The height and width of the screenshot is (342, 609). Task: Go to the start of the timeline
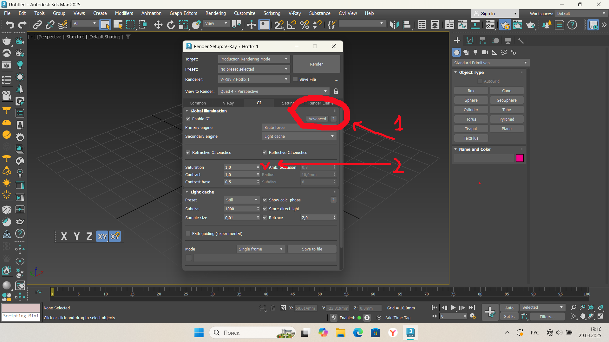(x=435, y=307)
